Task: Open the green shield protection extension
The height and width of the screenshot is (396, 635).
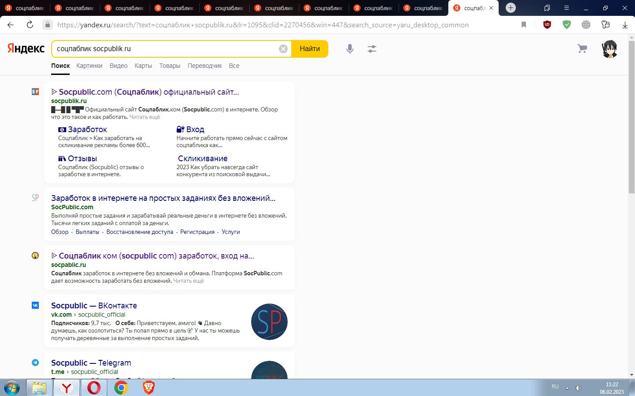Action: tap(567, 25)
